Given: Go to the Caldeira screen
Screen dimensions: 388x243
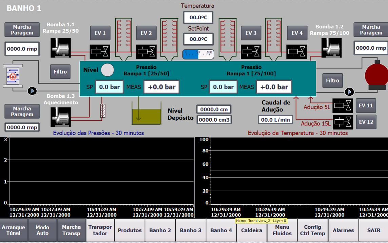Looking at the screenshot, I should (252, 230).
